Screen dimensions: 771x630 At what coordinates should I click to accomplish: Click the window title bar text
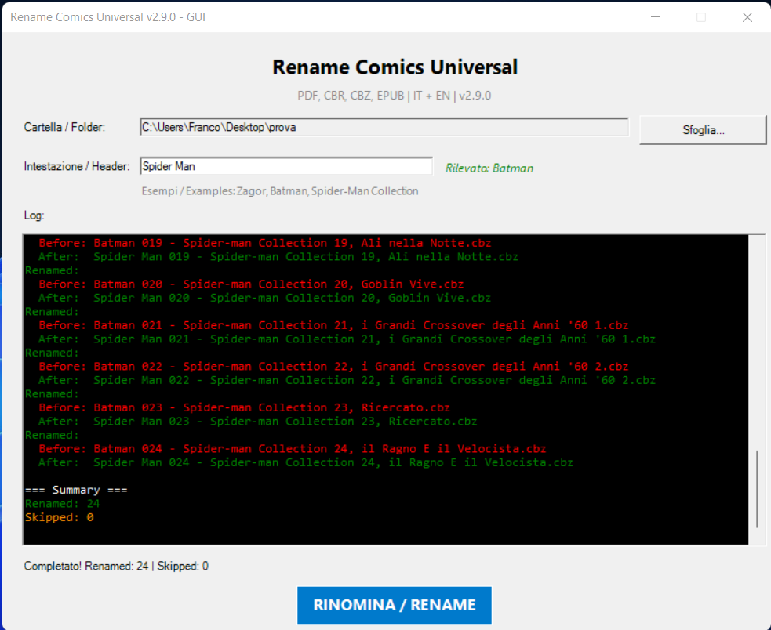click(x=107, y=16)
